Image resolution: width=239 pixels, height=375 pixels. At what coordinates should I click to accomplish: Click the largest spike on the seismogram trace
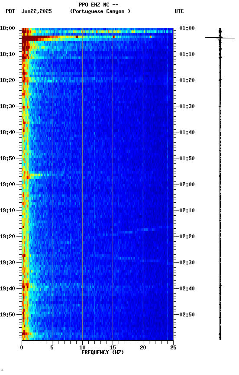220,38
